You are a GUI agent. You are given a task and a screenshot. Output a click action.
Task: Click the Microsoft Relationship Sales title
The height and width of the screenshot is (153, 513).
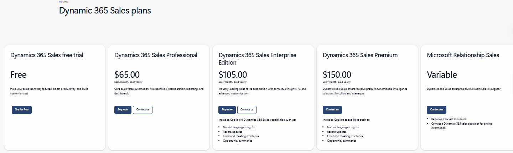463,55
